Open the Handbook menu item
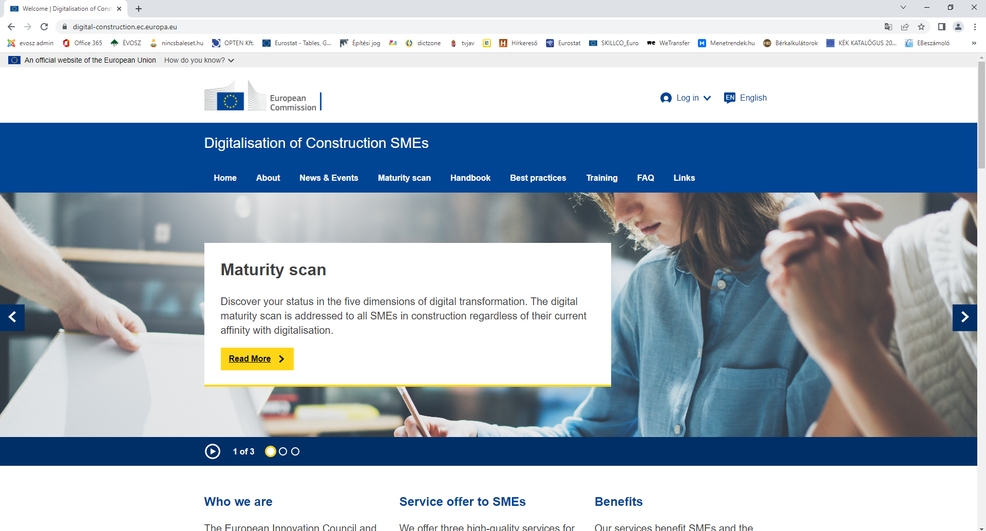Viewport: 986px width, 531px height. pyautogui.click(x=470, y=178)
